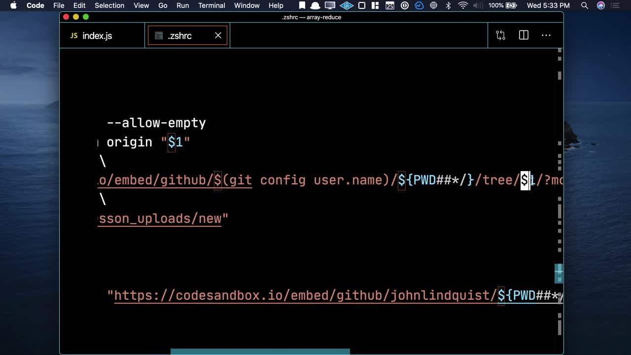The width and height of the screenshot is (631, 355).
Task: Switch to the index.js tab
Action: click(x=97, y=36)
